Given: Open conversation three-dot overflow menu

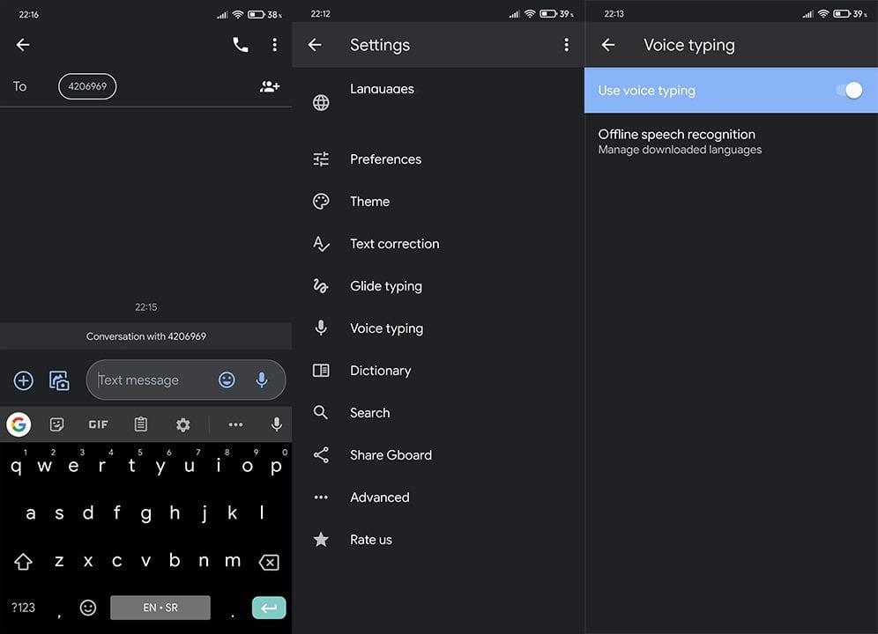Looking at the screenshot, I should pyautogui.click(x=275, y=45).
